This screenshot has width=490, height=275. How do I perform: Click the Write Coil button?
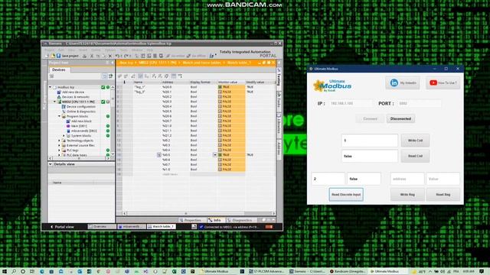(x=415, y=141)
